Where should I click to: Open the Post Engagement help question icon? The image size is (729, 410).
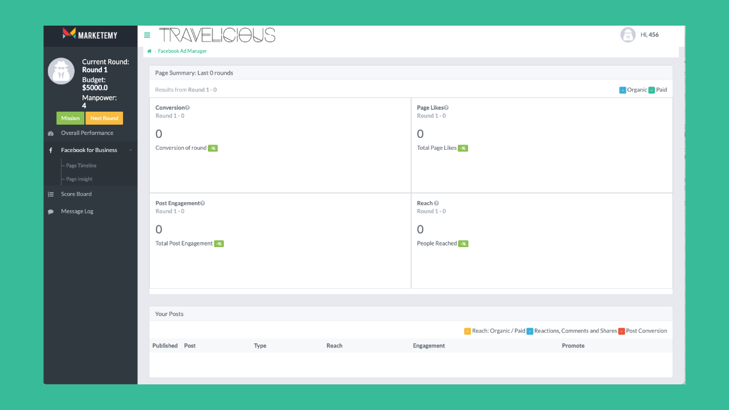click(x=202, y=203)
